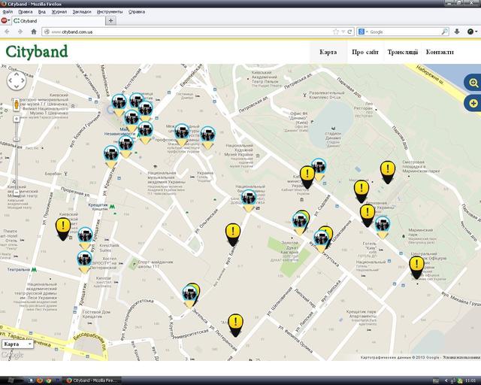Go forward to next page
Viewport: 481px width, 385px height.
20,32
